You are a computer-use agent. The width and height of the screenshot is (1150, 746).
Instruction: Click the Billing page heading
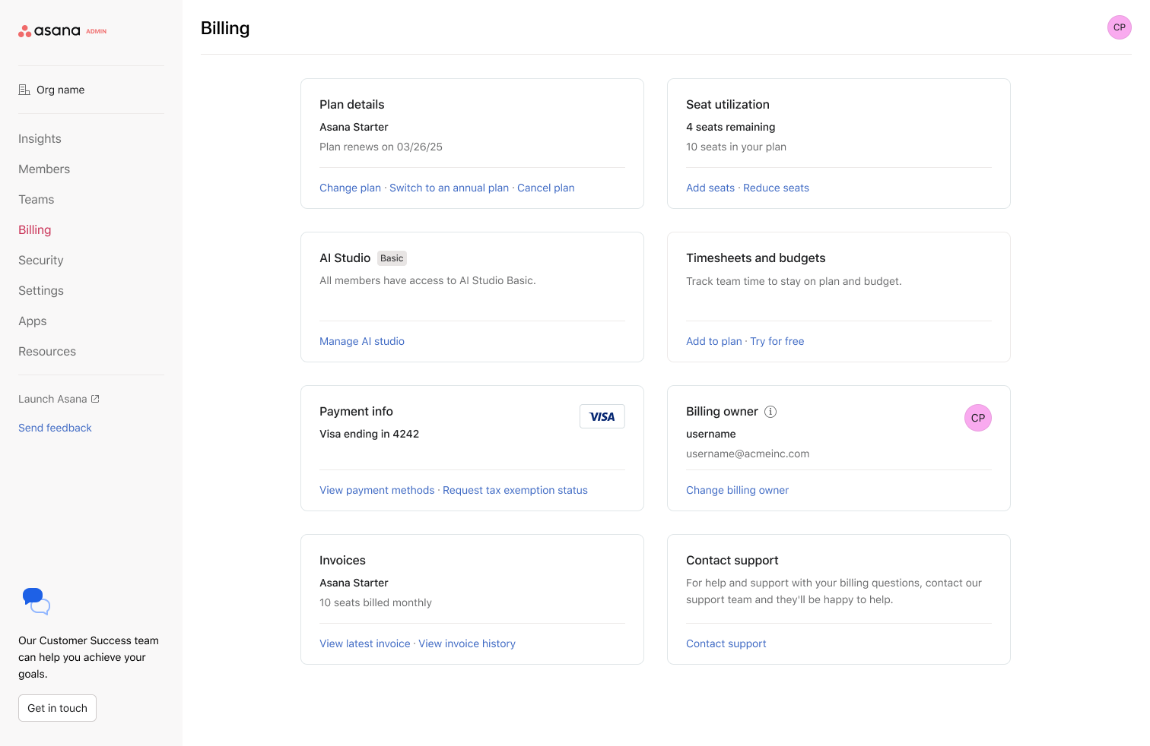[225, 28]
